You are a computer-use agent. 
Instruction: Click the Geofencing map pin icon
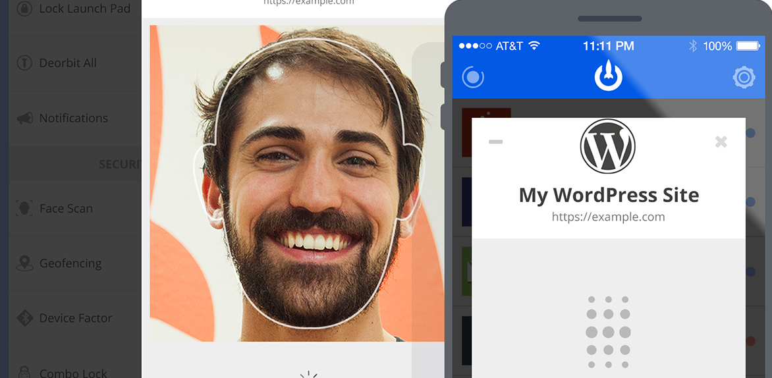[x=24, y=263]
